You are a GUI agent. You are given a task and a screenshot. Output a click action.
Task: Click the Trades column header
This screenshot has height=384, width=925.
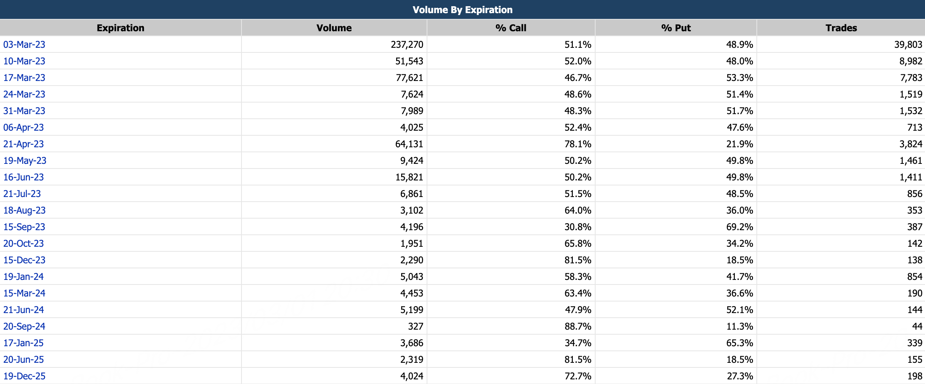click(x=841, y=28)
